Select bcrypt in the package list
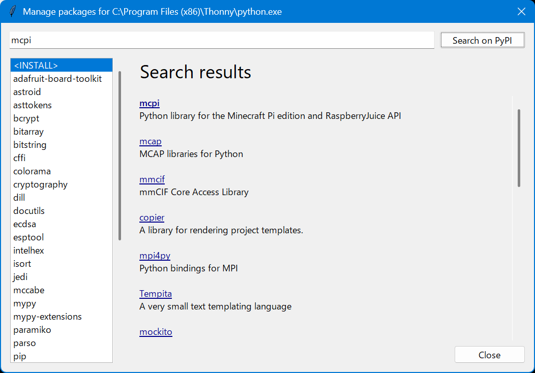Viewport: 535px width, 373px height. (62, 118)
